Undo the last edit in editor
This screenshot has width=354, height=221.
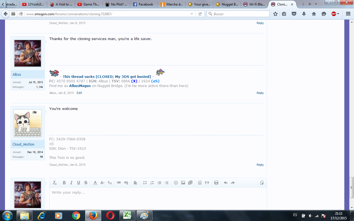pyautogui.click(x=226, y=183)
